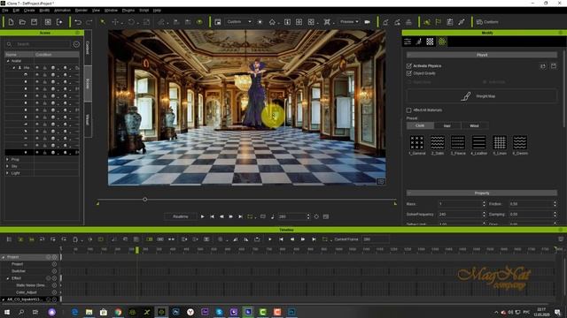Screen dimensions: 567x318
Task: Toggle the circle button on the Switcher timeline track
Action: (x=54, y=271)
